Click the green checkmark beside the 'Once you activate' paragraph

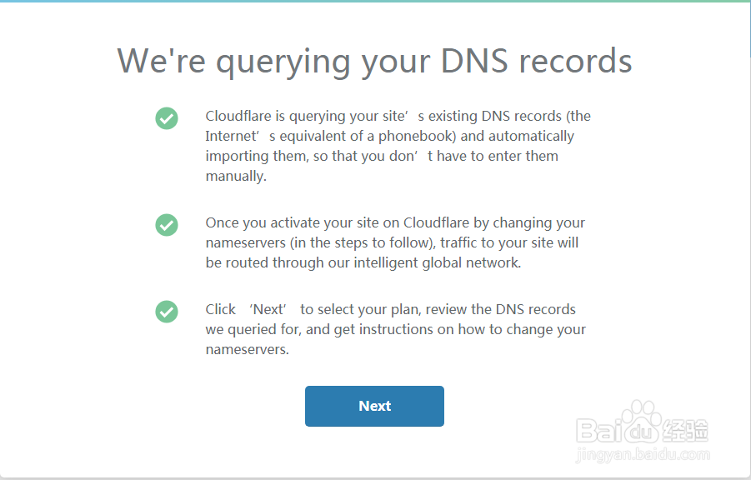(x=167, y=225)
